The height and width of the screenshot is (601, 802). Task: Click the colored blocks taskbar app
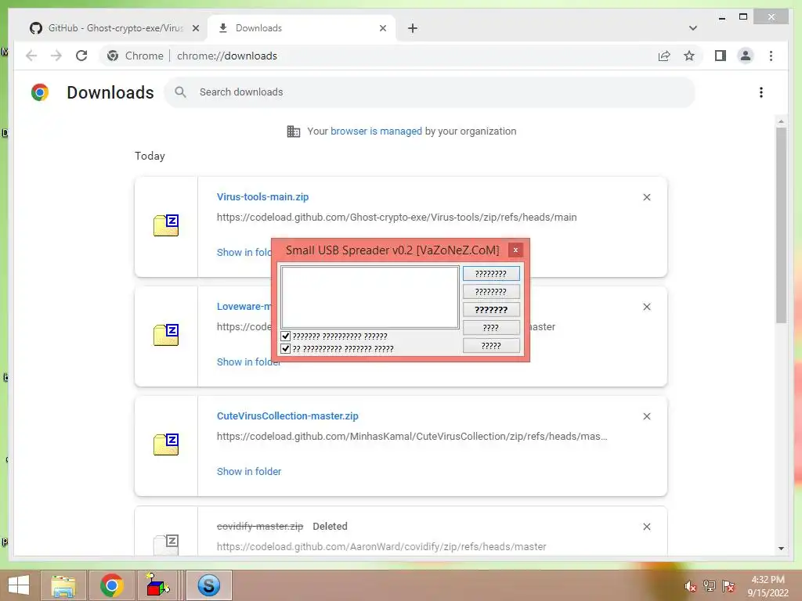(158, 585)
